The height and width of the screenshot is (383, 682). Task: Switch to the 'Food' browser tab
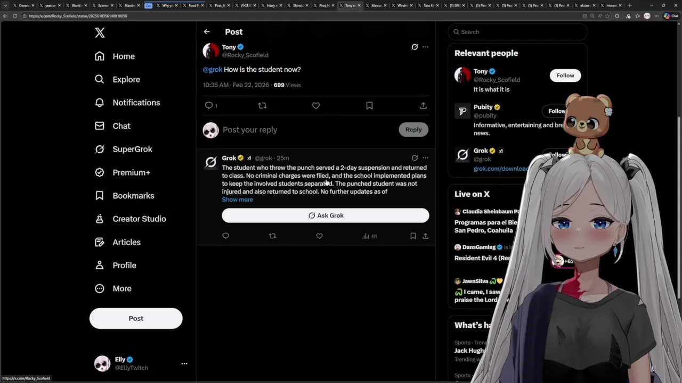[x=193, y=5]
